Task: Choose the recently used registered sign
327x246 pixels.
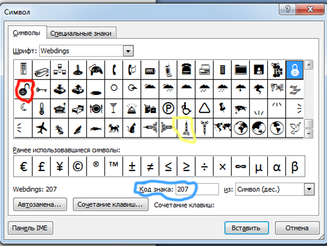Action: coord(96,167)
